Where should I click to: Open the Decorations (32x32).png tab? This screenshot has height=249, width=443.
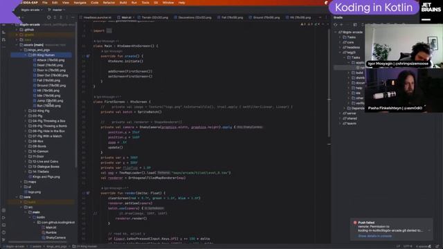point(192,17)
